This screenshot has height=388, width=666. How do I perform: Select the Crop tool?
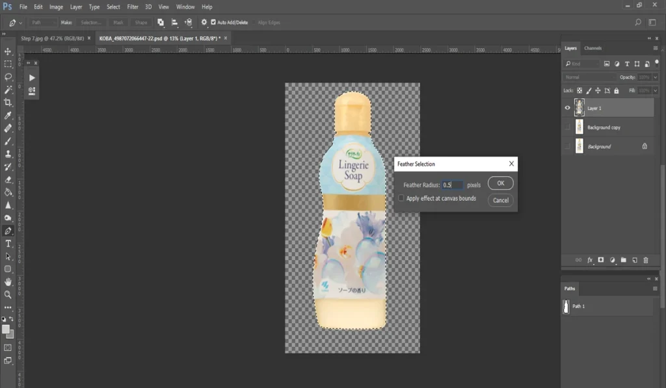tap(8, 102)
